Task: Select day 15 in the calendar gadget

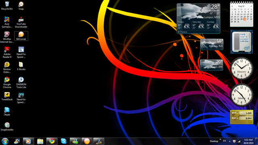Action: pos(232,17)
